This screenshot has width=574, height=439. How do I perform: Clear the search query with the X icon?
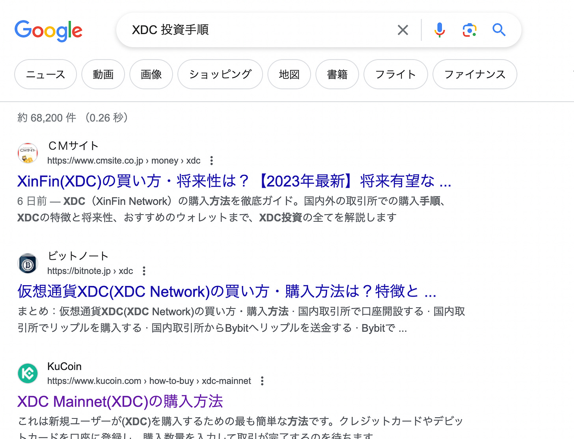(403, 30)
